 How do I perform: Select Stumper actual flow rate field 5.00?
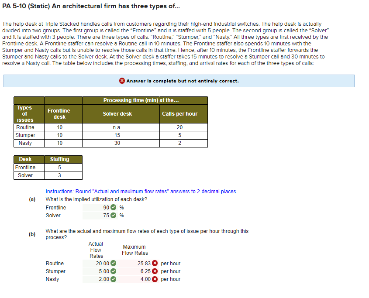tap(100, 271)
